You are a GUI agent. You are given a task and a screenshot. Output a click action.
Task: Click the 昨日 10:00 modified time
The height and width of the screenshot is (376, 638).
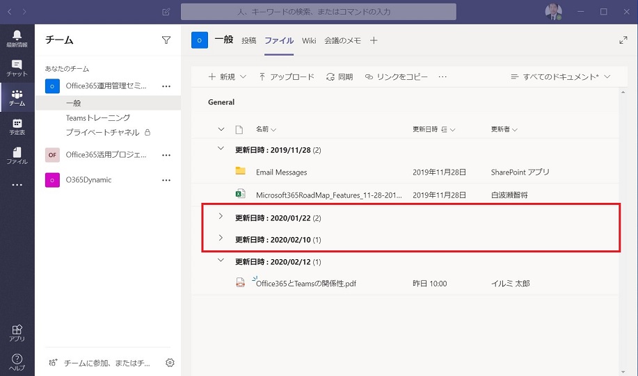coord(430,284)
